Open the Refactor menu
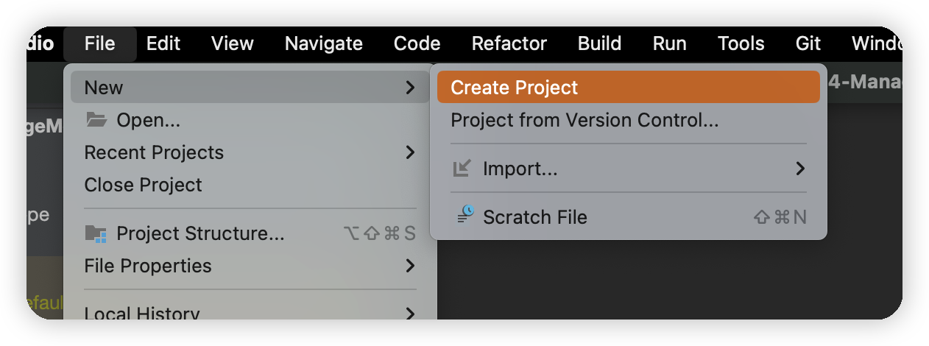This screenshot has height=346, width=929. [x=509, y=43]
